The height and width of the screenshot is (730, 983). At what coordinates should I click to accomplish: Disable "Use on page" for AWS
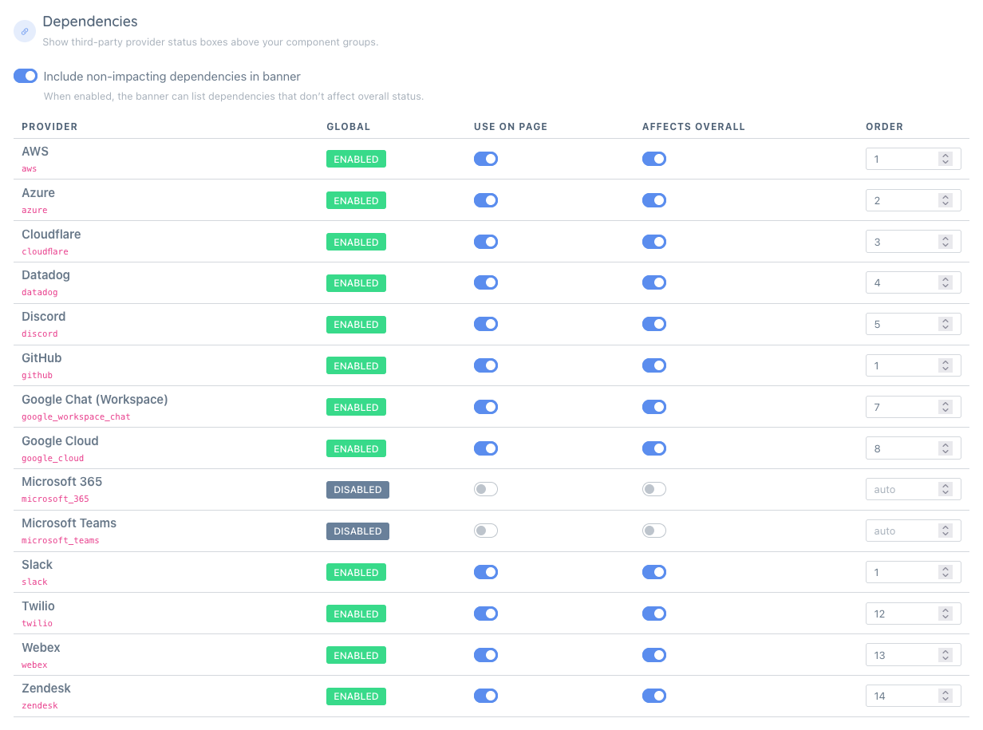[x=485, y=159]
